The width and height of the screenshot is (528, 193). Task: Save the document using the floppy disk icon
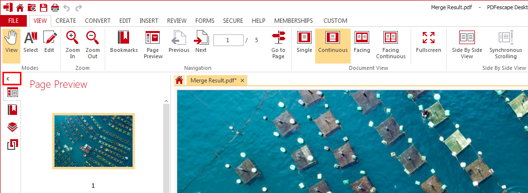tap(43, 7)
